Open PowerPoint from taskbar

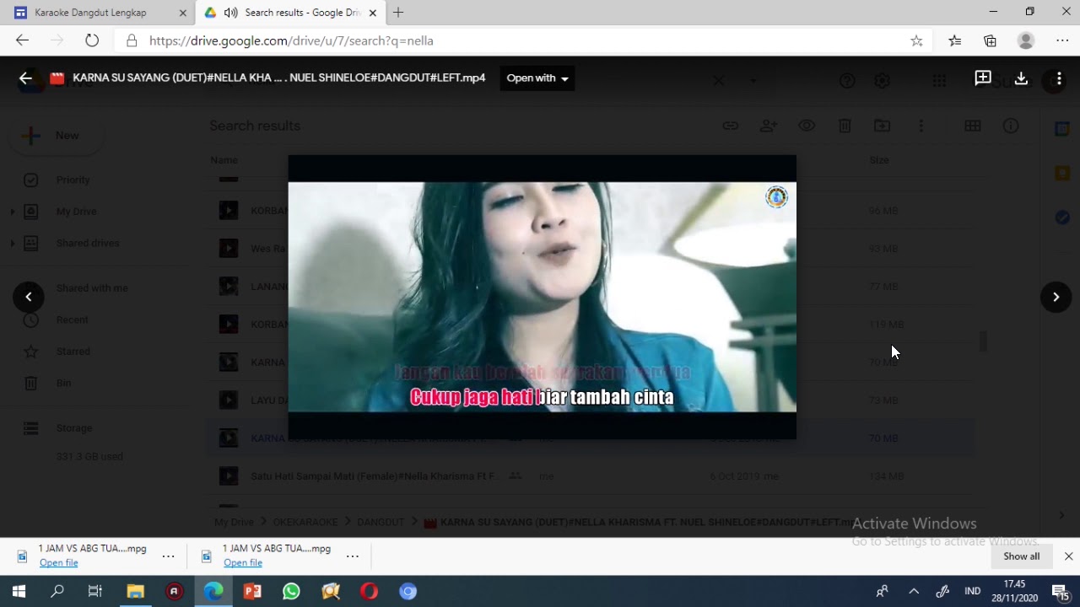coord(252,591)
